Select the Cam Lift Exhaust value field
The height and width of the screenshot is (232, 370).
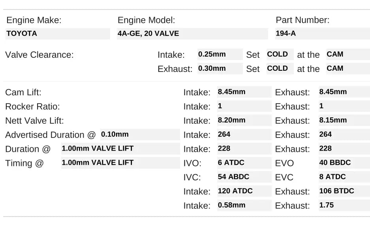pyautogui.click(x=344, y=92)
